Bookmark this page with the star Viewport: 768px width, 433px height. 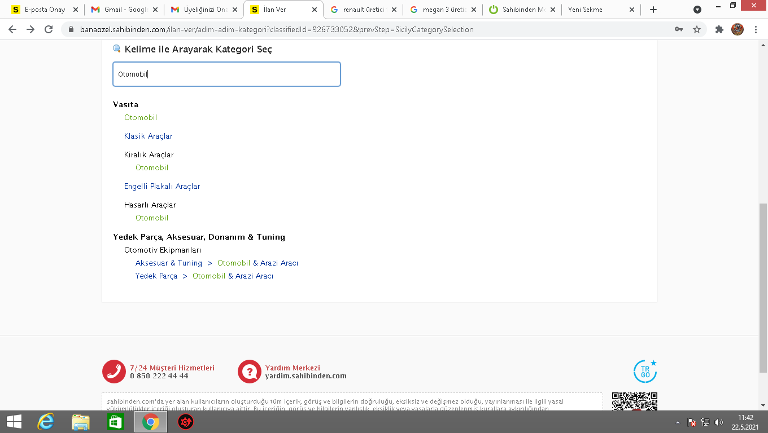pos(697,29)
